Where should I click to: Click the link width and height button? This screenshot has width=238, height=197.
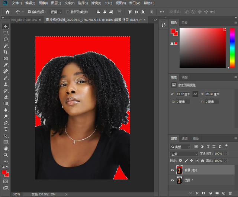pos(195,94)
